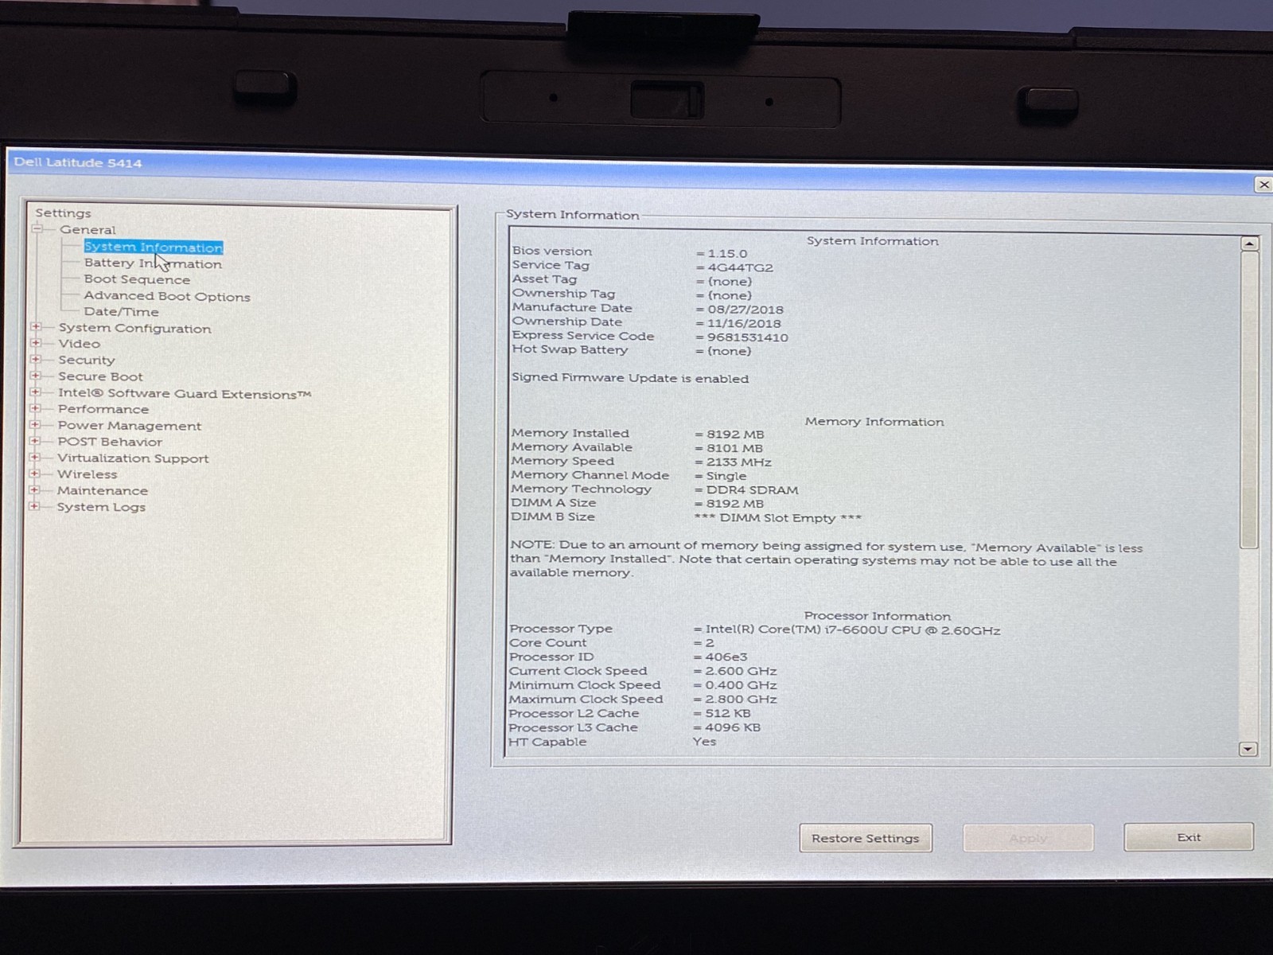The width and height of the screenshot is (1273, 955).
Task: Click Processor L2 Cache 512 KB
Action: click(x=728, y=714)
